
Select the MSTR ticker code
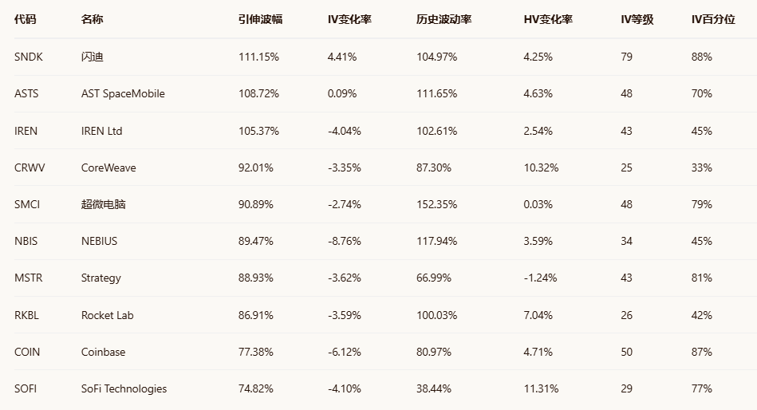[28, 278]
